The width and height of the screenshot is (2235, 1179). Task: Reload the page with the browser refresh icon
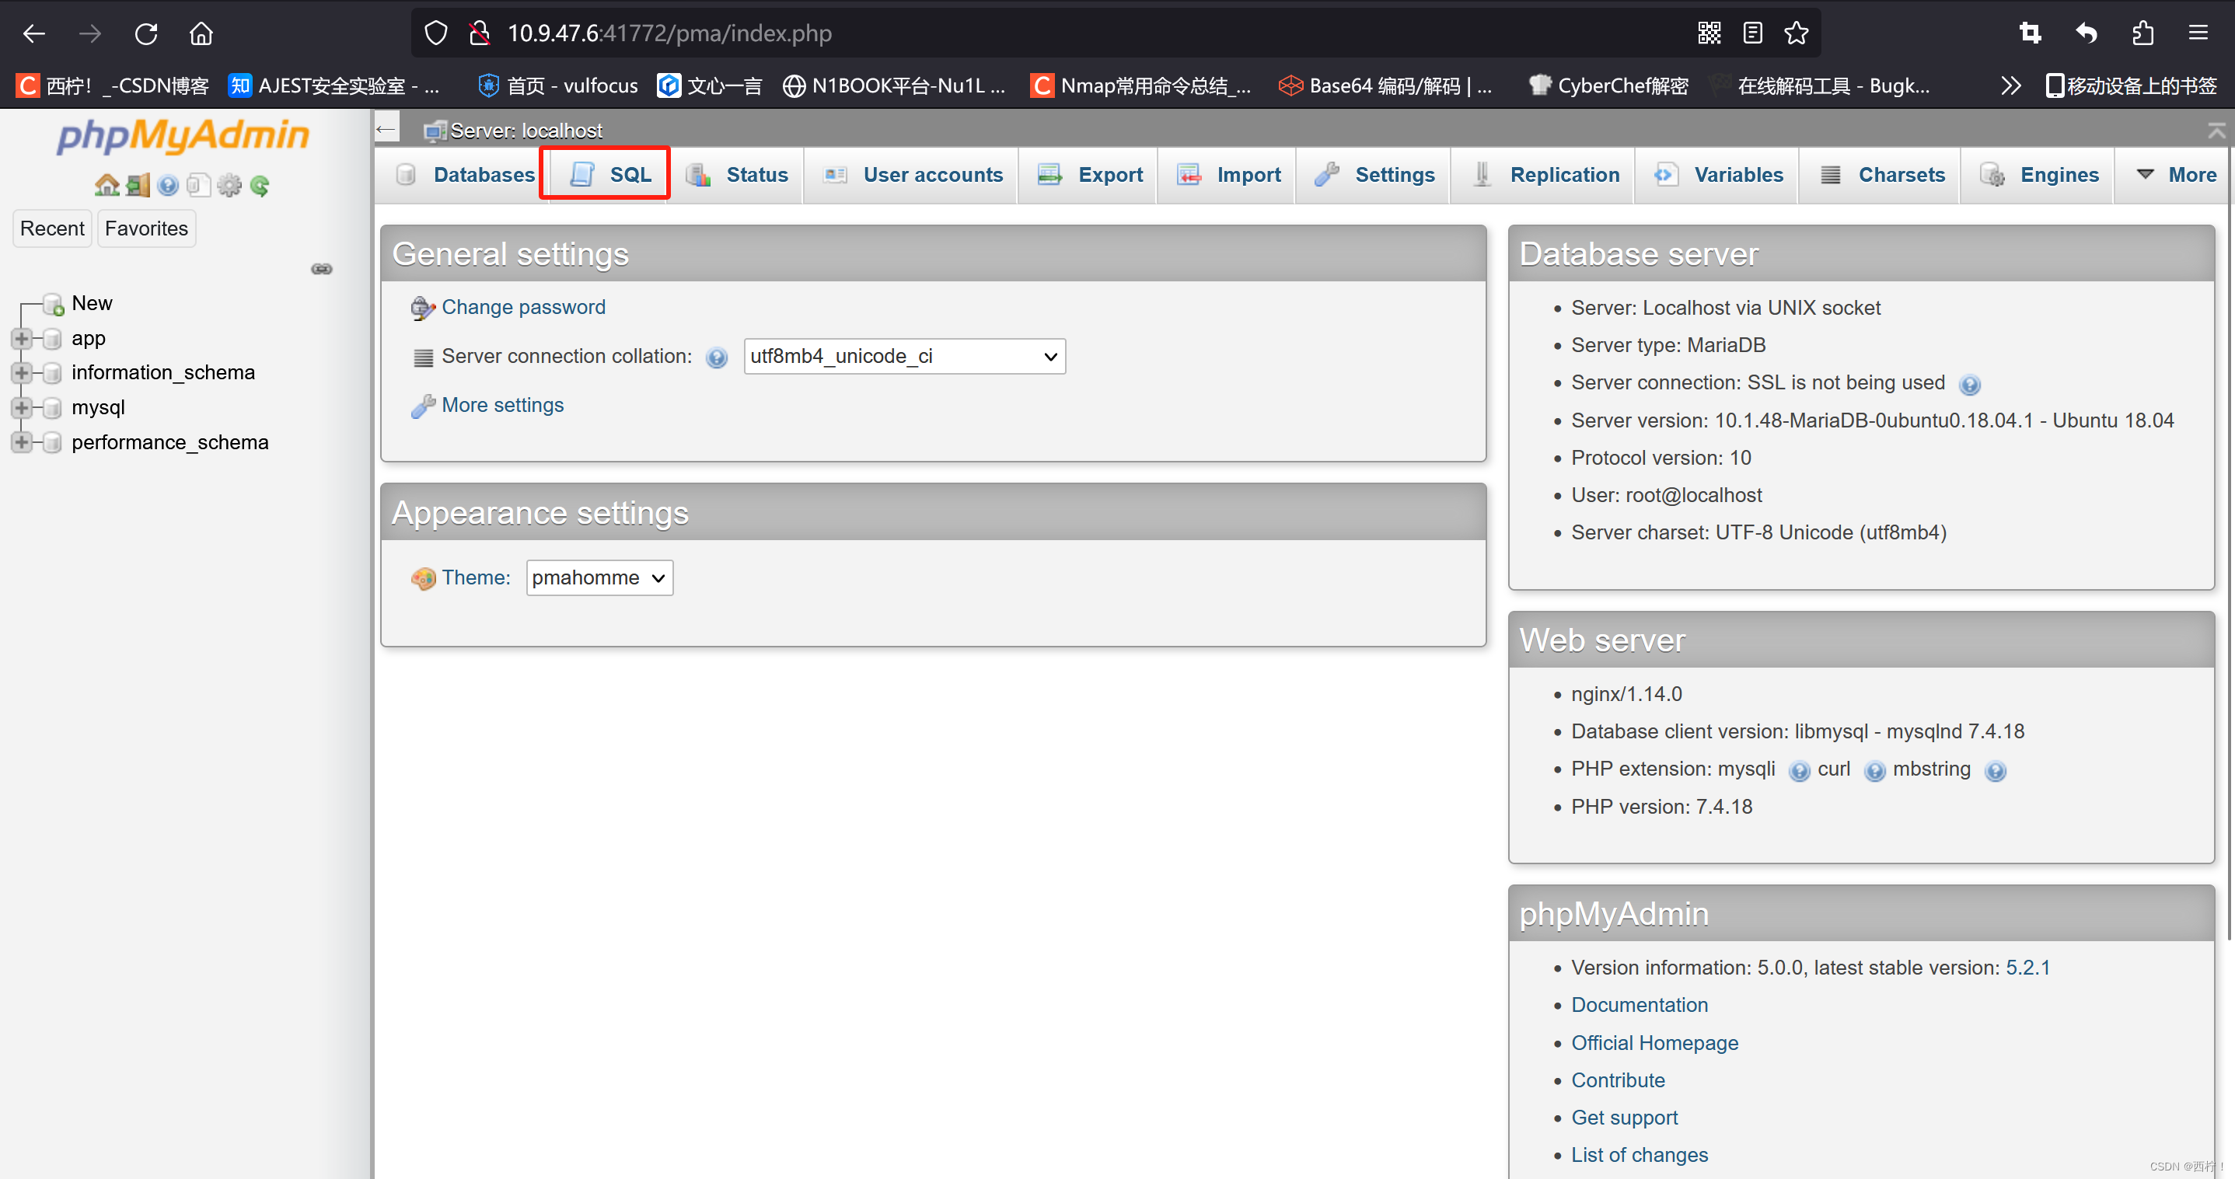[x=146, y=33]
